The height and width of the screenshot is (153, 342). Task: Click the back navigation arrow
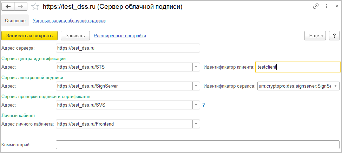coord(8,7)
